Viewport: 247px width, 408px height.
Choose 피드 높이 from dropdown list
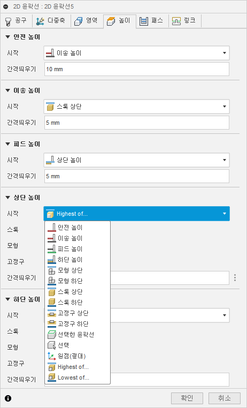pos(78,249)
